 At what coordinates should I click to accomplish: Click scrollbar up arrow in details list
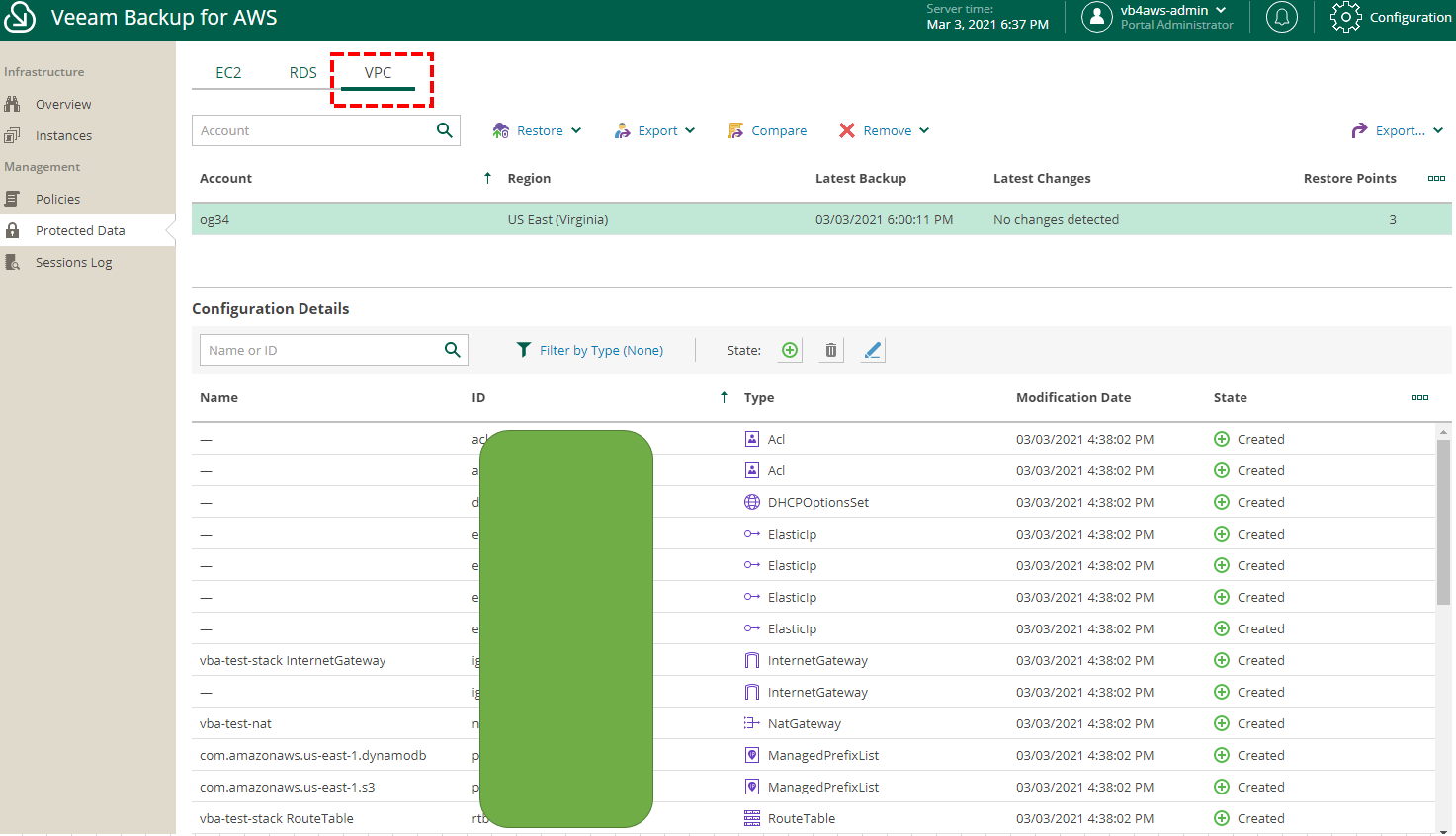pos(1443,432)
